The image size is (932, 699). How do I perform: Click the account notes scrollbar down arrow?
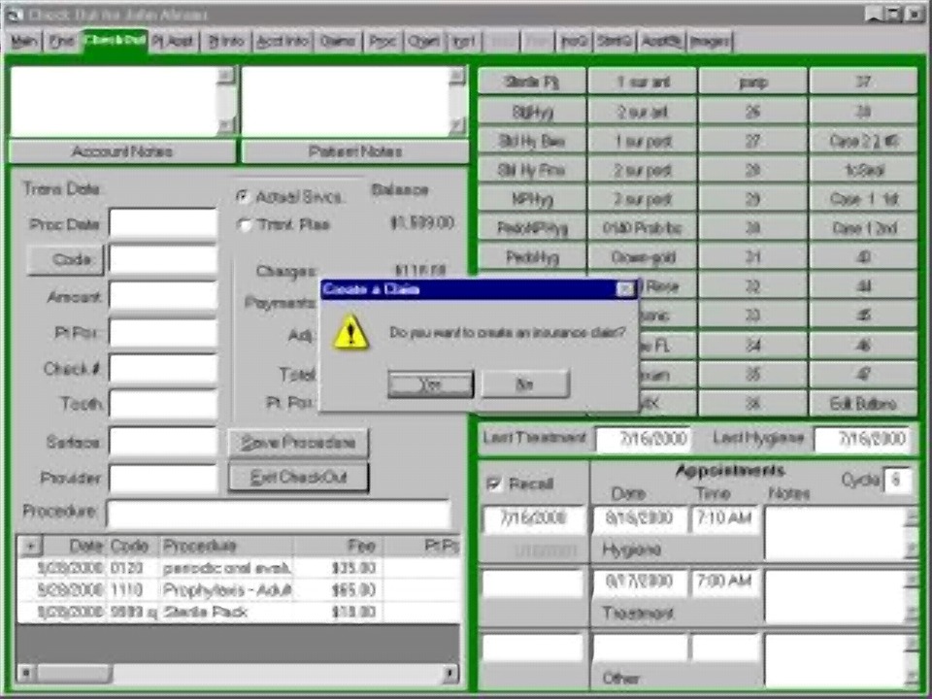(226, 125)
